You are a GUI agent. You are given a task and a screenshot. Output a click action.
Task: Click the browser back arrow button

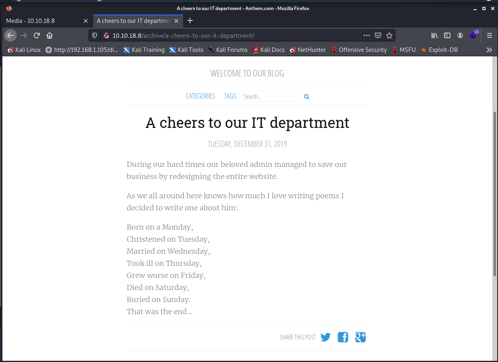[10, 35]
